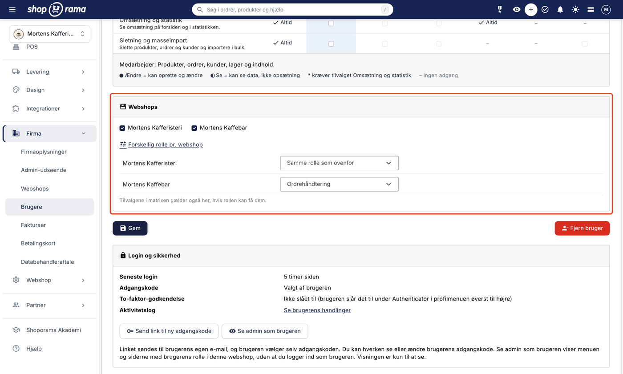Go to Firmaoplysninger in the sidebar
The image size is (623, 374).
[44, 152]
